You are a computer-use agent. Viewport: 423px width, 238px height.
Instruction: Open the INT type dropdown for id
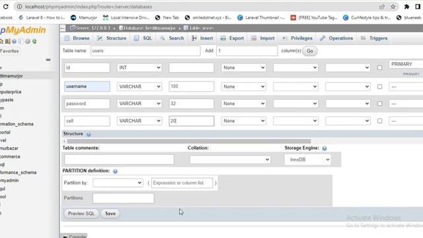point(139,67)
